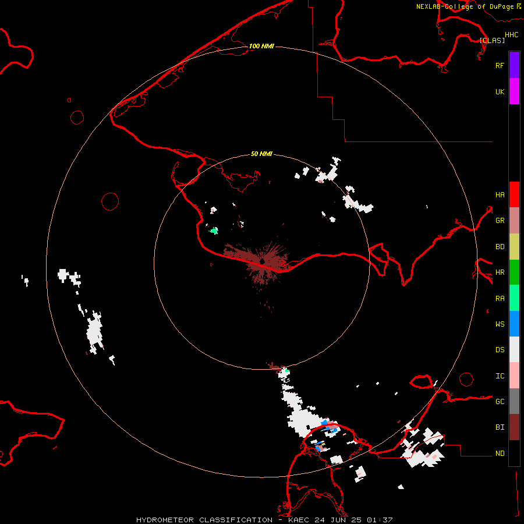The width and height of the screenshot is (524, 524).
Task: Click the HA legend label
Action: (x=500, y=194)
